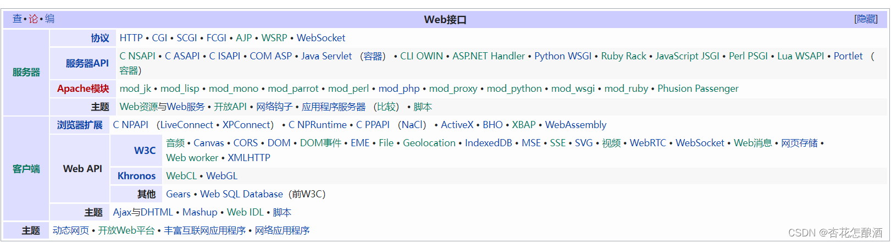Follow the Khronos group heading link
Image resolution: width=891 pixels, height=243 pixels.
(x=137, y=176)
